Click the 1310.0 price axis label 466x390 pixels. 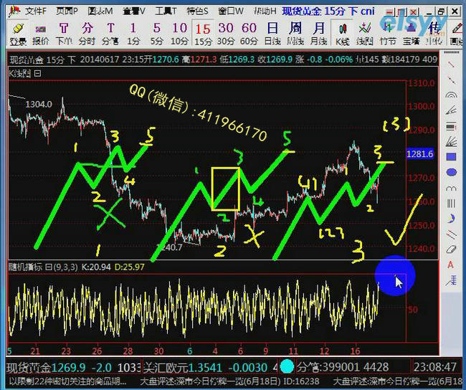[x=422, y=83]
